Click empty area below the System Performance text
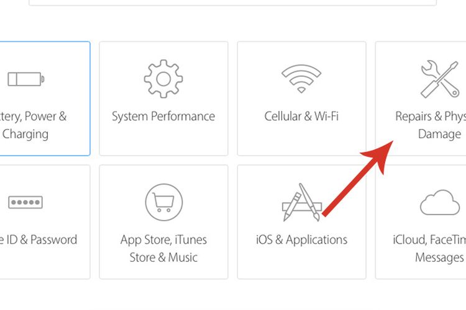466x310 pixels. point(163,139)
